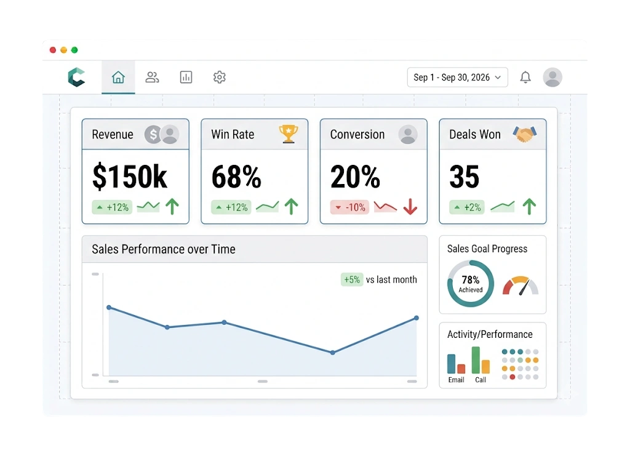
Task: Click the person avatar on Conversion card
Action: point(408,135)
